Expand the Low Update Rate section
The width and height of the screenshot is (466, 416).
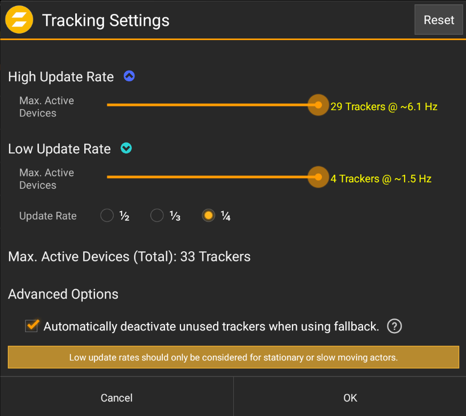pyautogui.click(x=126, y=148)
